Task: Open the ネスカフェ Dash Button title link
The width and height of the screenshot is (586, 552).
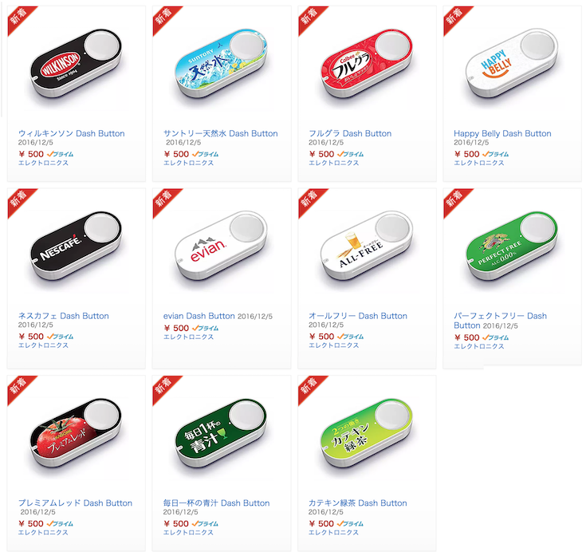Action: coord(64,316)
